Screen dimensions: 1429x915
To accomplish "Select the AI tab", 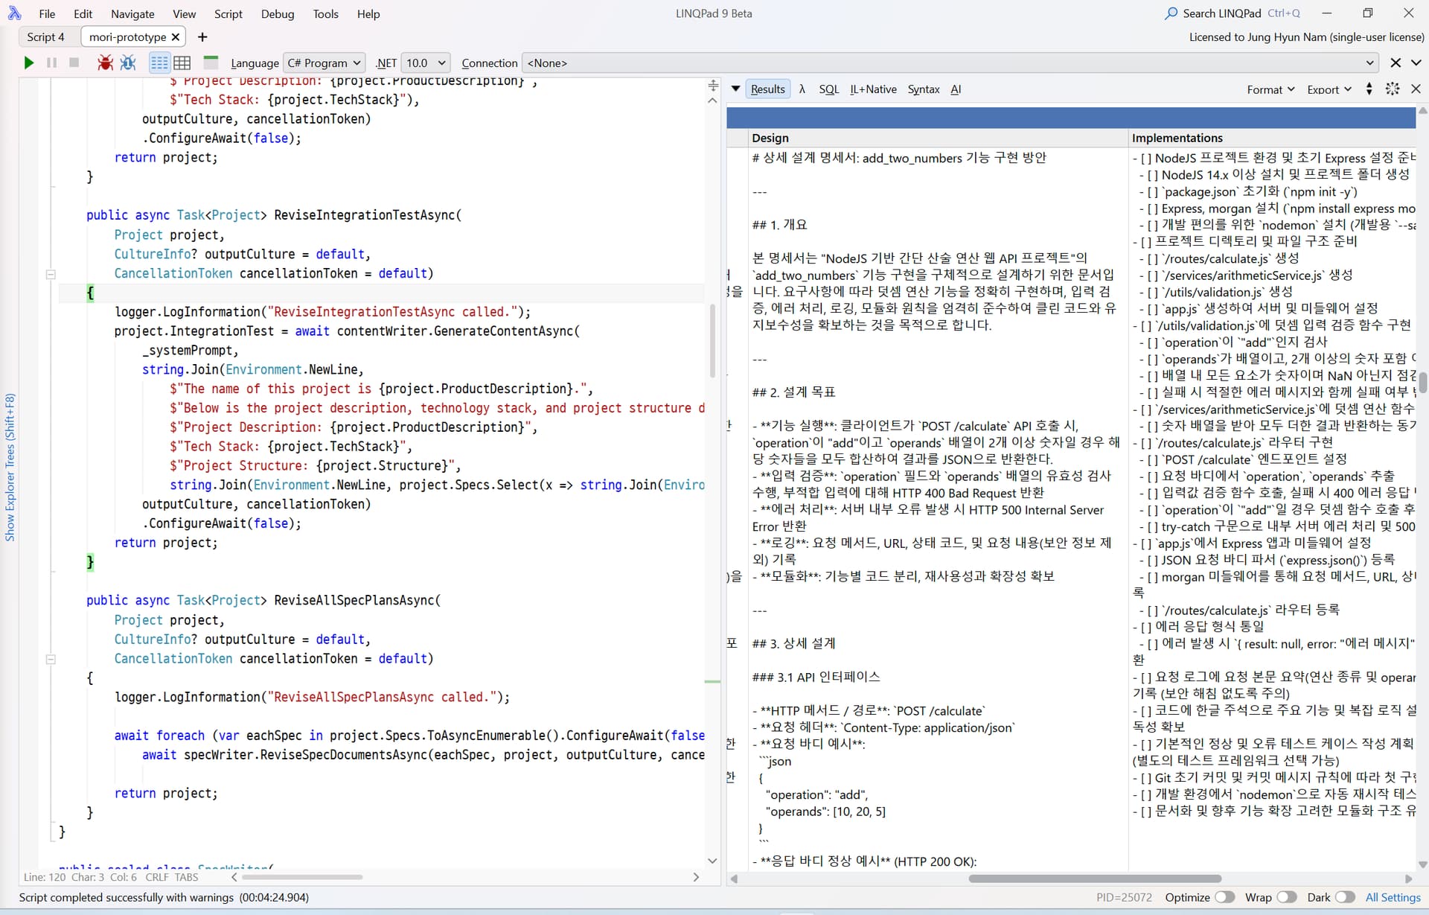I will click(x=956, y=89).
